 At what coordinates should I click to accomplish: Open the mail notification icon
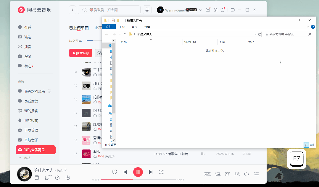point(208,10)
